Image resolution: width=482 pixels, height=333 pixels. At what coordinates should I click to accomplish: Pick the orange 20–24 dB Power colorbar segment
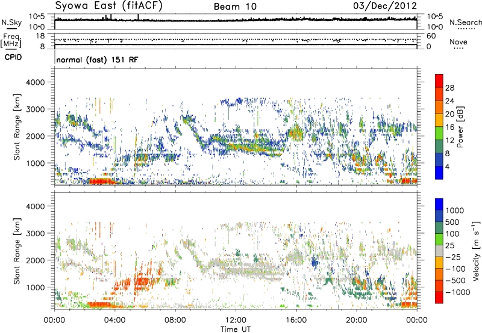(439, 108)
